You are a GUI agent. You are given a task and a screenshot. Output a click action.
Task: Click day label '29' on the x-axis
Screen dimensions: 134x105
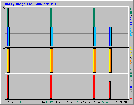point(118,102)
